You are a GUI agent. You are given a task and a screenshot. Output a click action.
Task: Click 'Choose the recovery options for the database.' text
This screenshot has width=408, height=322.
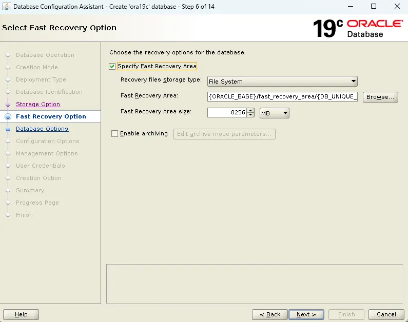click(178, 52)
